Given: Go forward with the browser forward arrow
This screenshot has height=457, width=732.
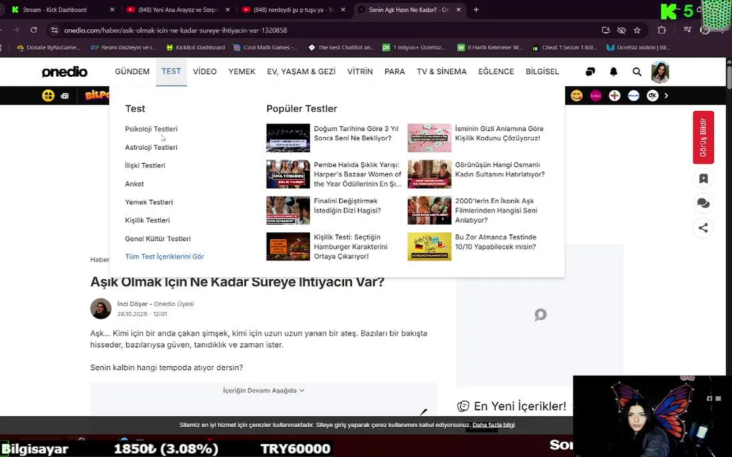Looking at the screenshot, I should (x=17, y=30).
